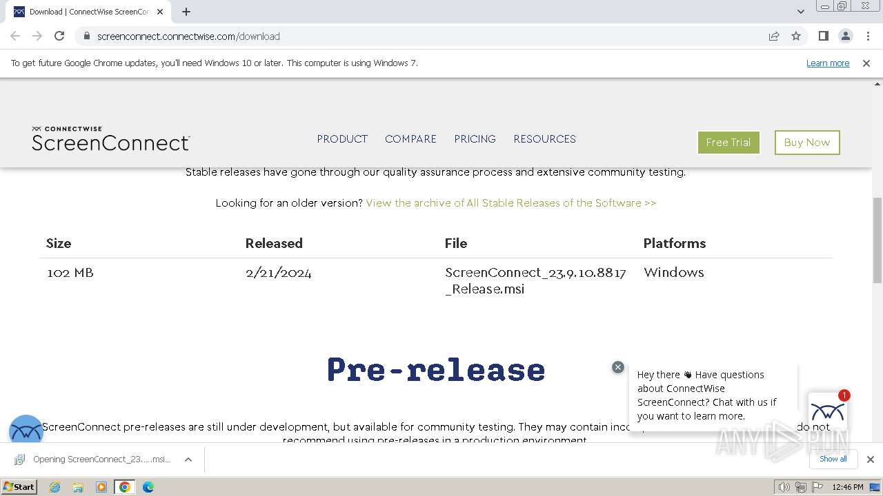This screenshot has height=496, width=883.
Task: Click the Released column header
Action: click(274, 243)
